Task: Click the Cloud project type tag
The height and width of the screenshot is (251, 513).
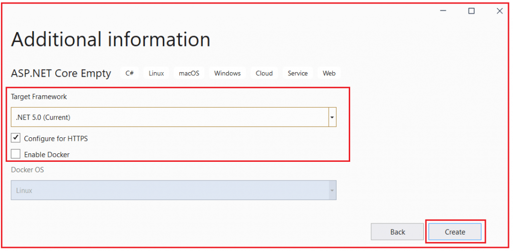Action: [264, 73]
